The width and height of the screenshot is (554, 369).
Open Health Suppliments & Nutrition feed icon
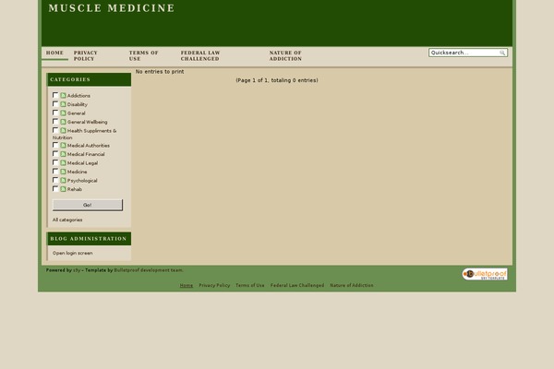tap(63, 131)
